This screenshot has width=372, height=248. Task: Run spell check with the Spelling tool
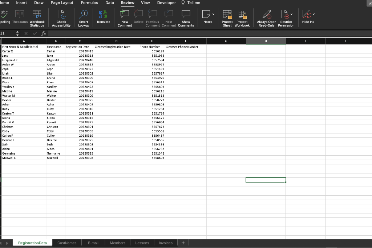(x=4, y=16)
